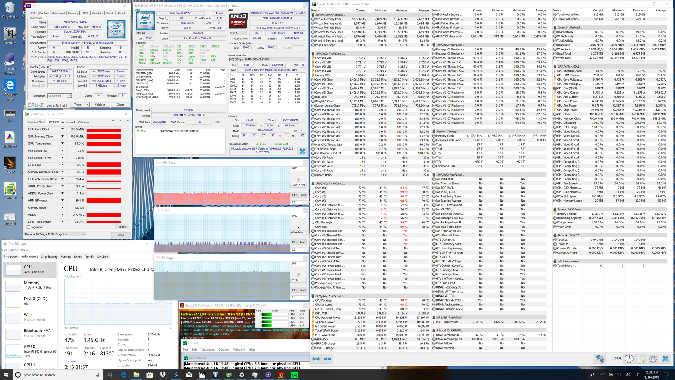Open GPU-Z Graphics Card tab
675x380 pixels.
coord(36,122)
